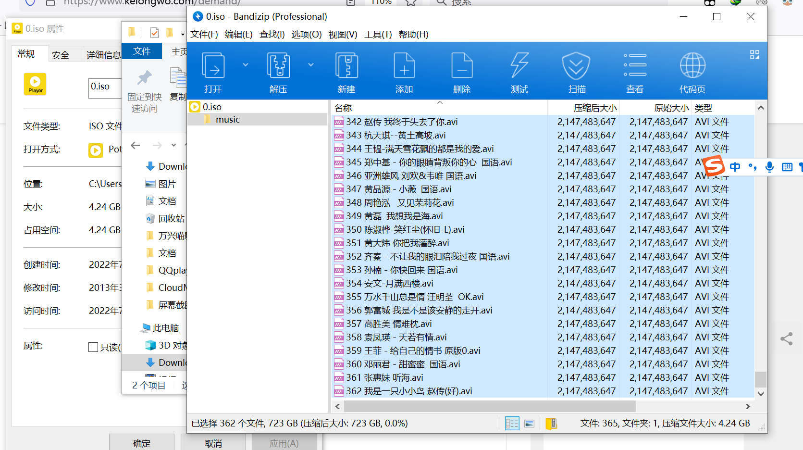Click Explorer Copy (复制) ribbon icon
The width and height of the screenshot is (803, 450).
(178, 78)
